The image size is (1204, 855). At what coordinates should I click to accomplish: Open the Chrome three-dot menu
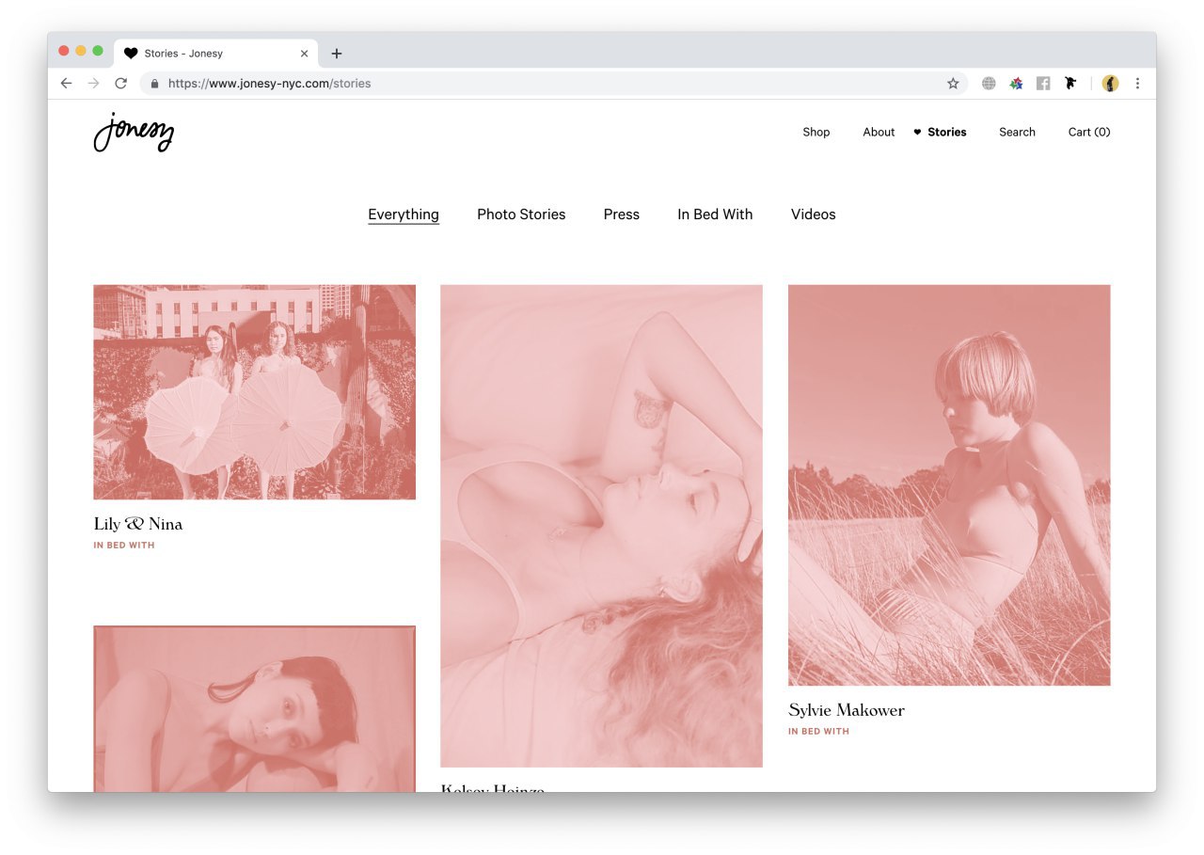(x=1137, y=83)
